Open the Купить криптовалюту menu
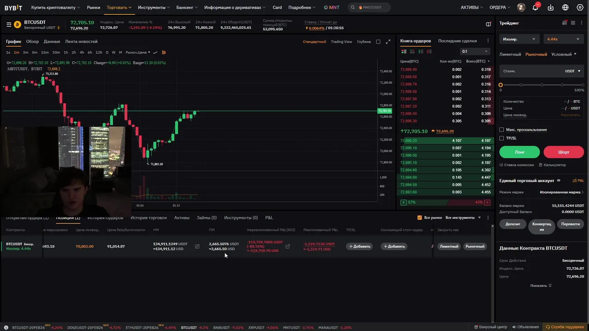This screenshot has width=589, height=331. [55, 7]
